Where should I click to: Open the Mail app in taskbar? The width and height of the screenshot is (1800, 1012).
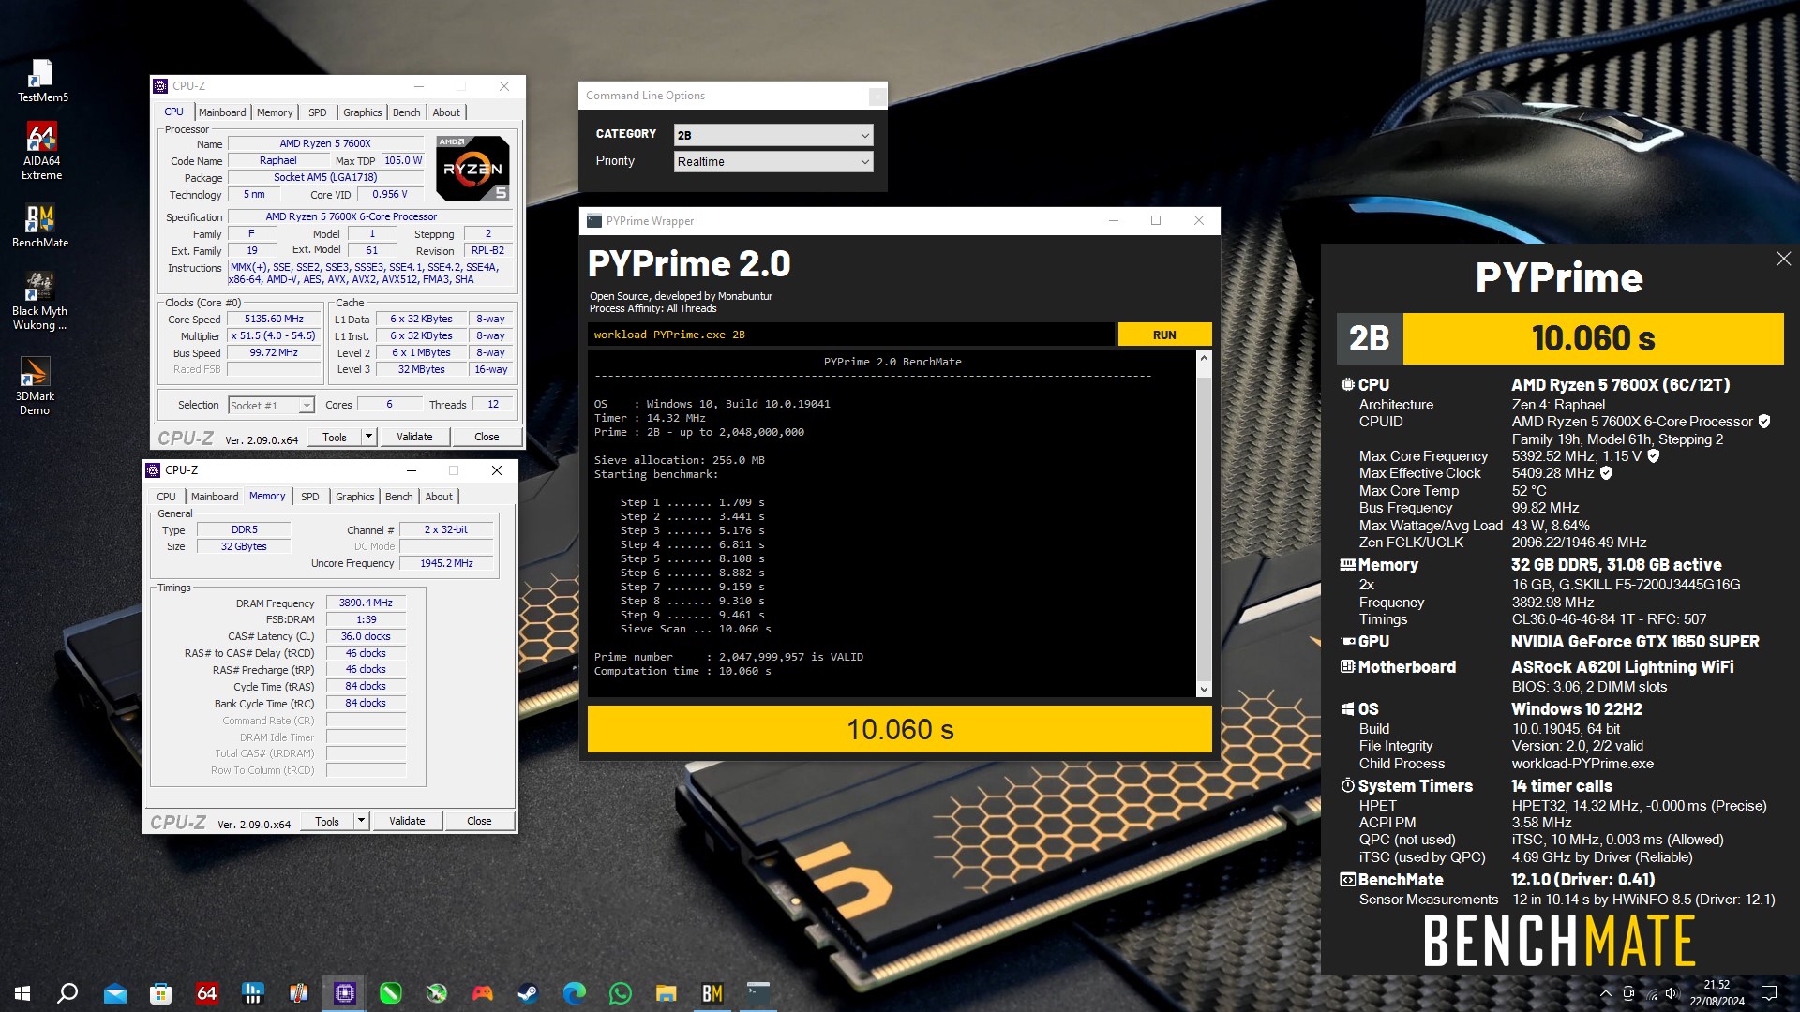pos(115,993)
